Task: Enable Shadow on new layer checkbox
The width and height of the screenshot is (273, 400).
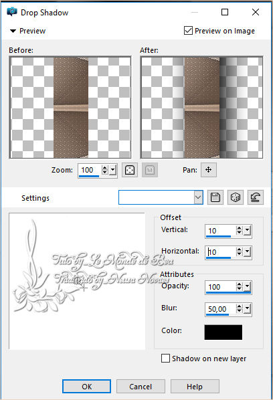Action: (165, 358)
